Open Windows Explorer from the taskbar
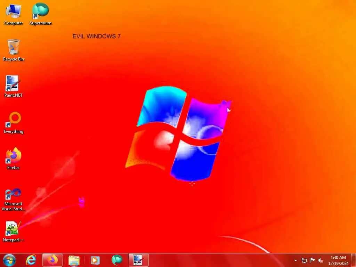Viewport: 356px width, 267px height. click(x=74, y=260)
